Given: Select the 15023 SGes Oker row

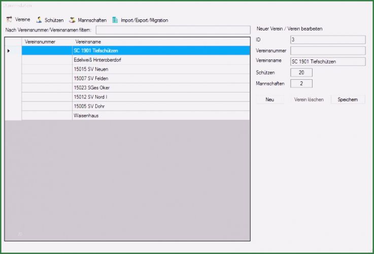Looking at the screenshot, I should click(161, 88).
